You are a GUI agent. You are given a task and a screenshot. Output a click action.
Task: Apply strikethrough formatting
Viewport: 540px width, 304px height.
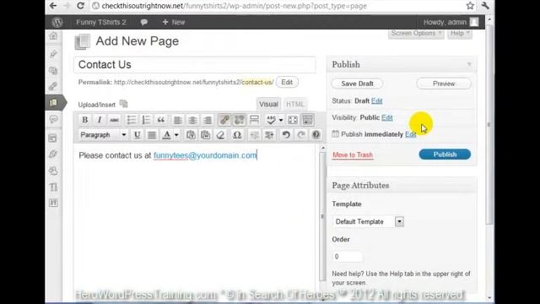coord(114,120)
